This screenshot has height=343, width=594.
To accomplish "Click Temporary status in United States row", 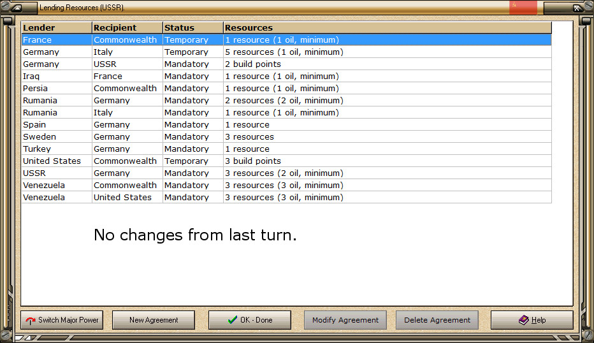I will [x=193, y=161].
